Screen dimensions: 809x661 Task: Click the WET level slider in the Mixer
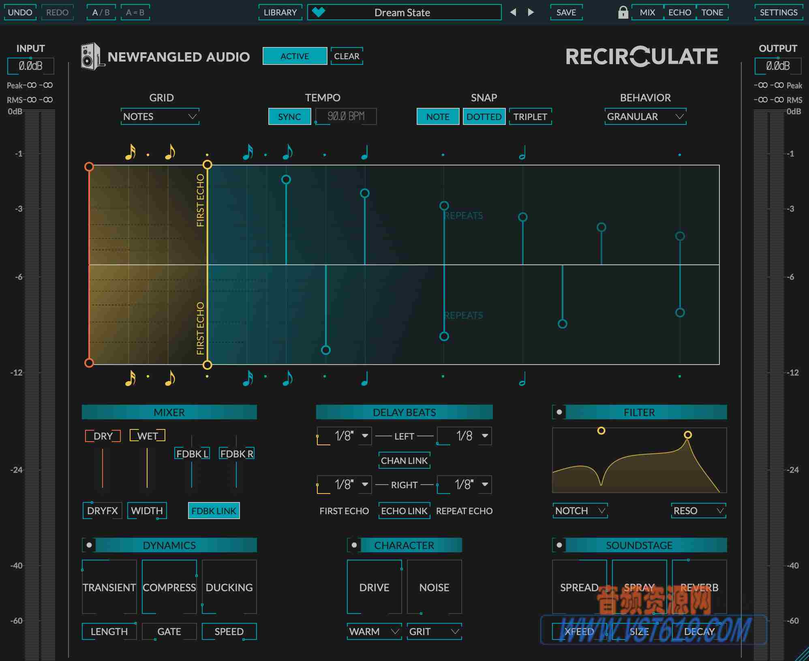click(147, 468)
